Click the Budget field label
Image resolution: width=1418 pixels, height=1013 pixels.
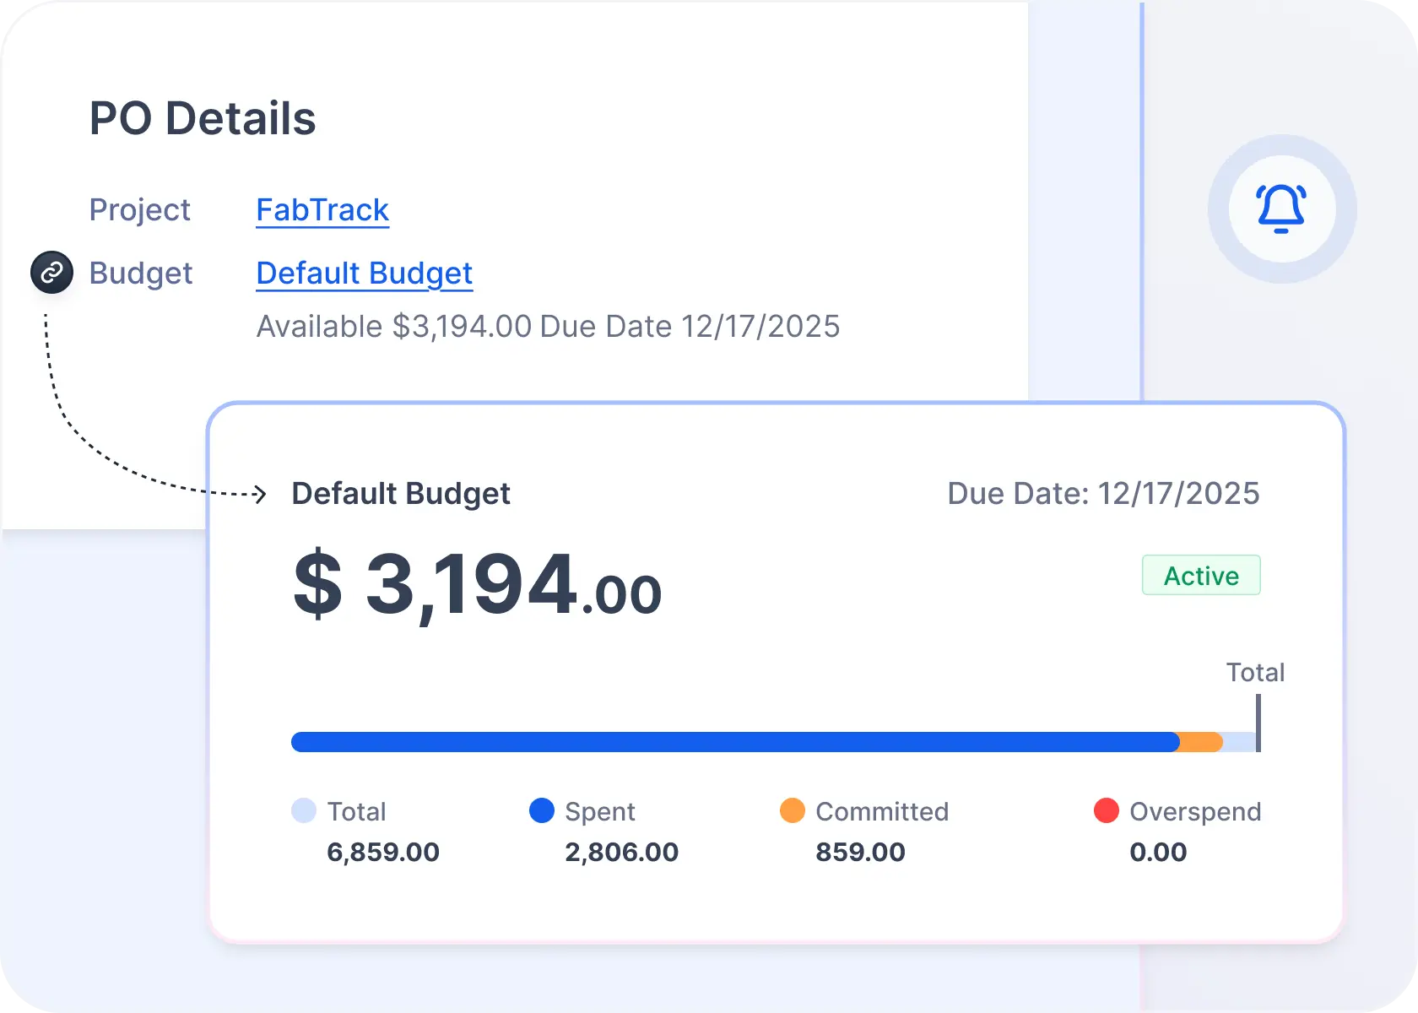pyautogui.click(x=141, y=274)
